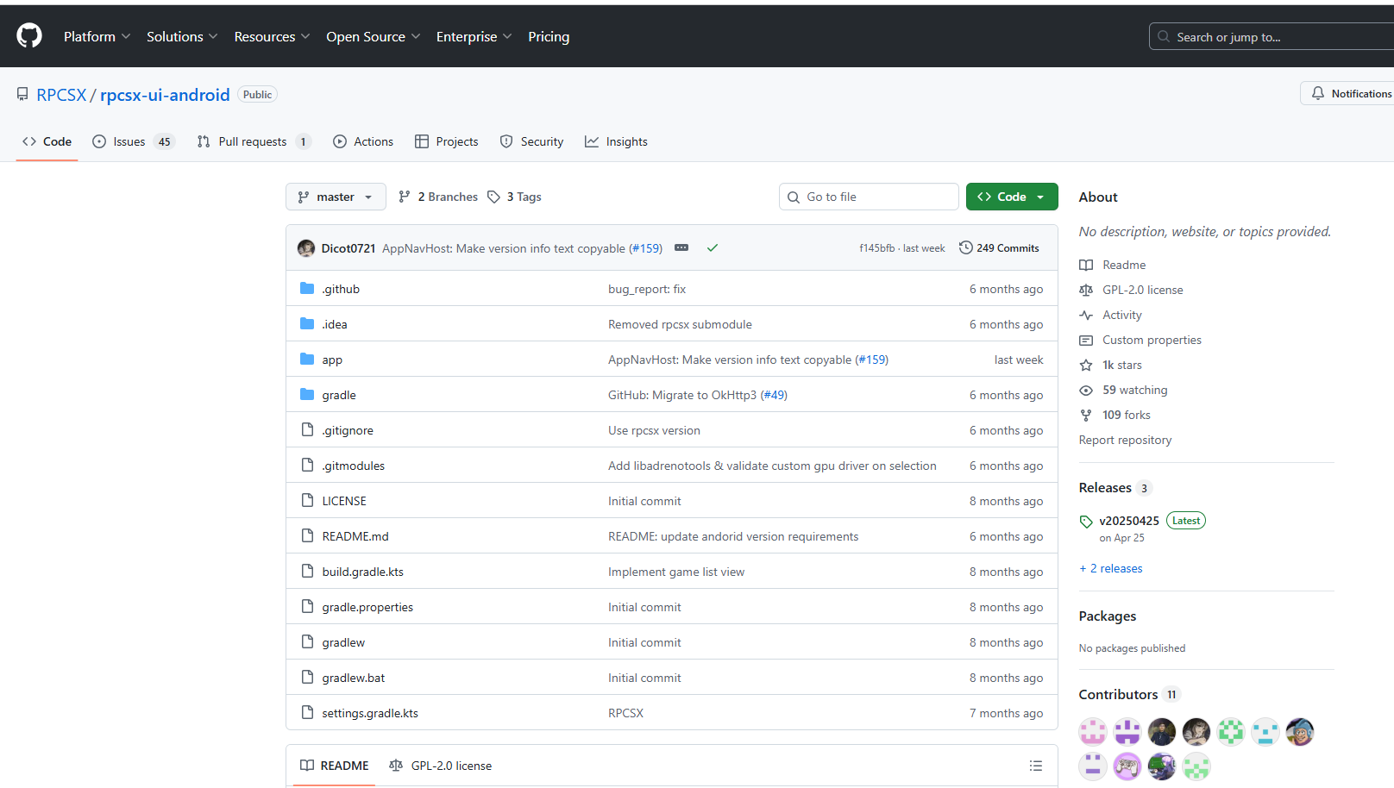Open the Pull requests tab
This screenshot has height=788, width=1394.
(254, 141)
